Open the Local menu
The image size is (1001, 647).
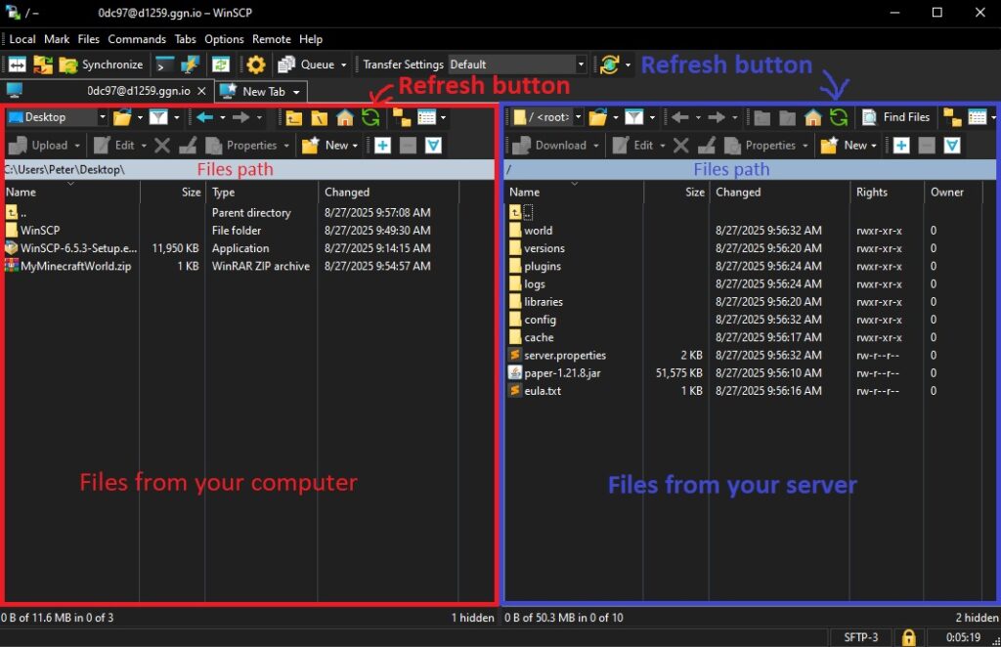point(22,39)
